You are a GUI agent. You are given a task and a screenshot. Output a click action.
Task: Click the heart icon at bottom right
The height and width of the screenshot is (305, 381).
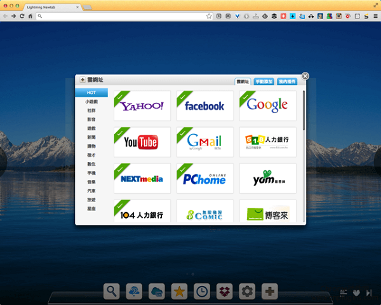tap(356, 293)
